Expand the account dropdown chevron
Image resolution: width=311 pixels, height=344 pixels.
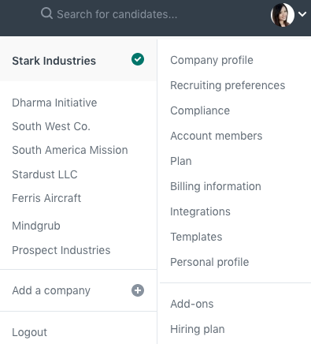tap(302, 14)
